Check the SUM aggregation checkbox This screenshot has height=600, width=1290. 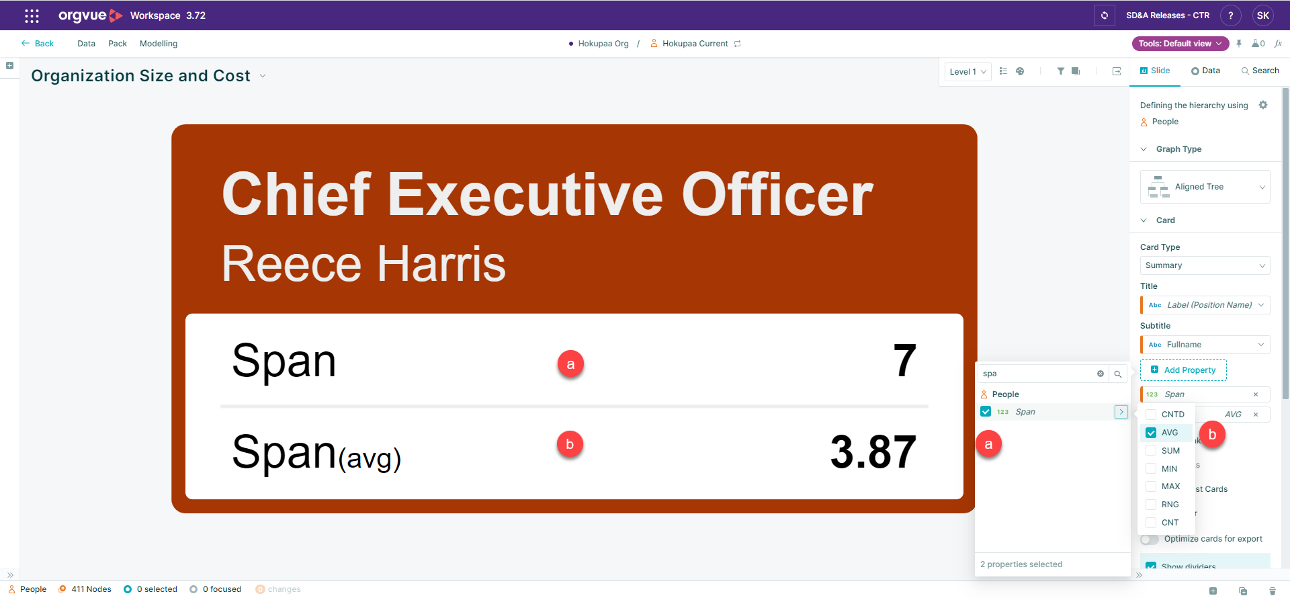tap(1151, 451)
